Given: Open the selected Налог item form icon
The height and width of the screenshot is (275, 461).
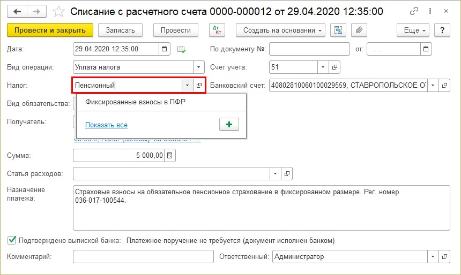Looking at the screenshot, I should click(x=199, y=86).
